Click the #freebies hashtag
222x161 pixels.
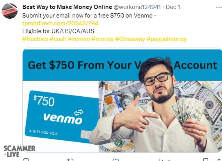[35, 39]
